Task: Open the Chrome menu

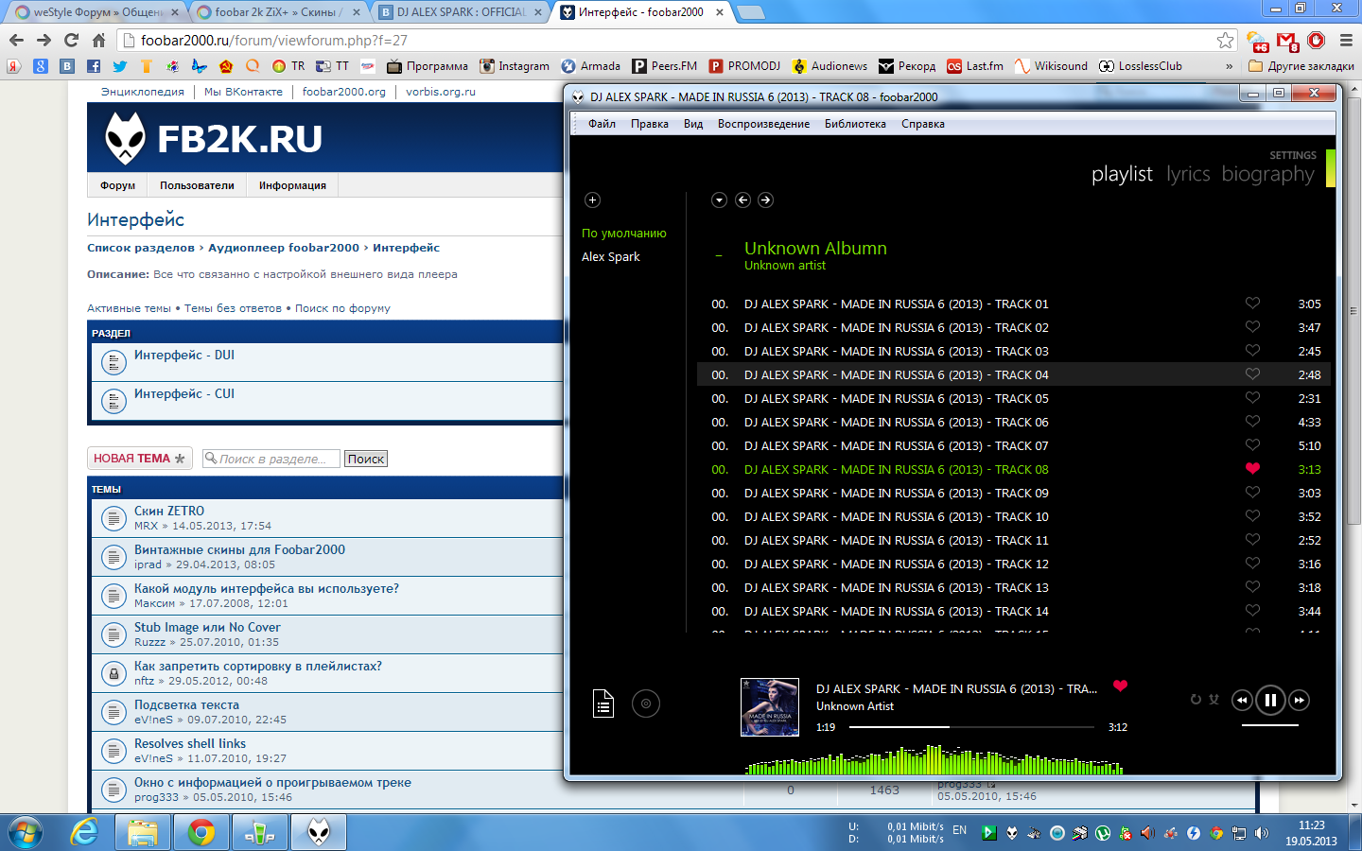Action: (1346, 40)
